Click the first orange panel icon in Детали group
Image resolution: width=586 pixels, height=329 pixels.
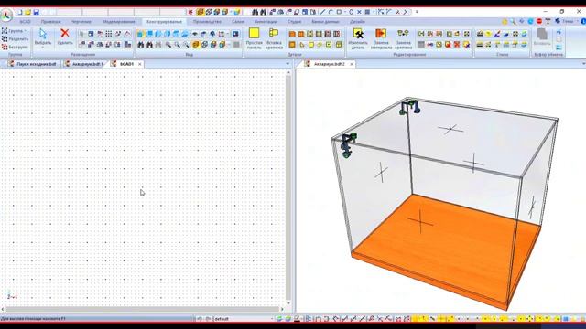(292, 34)
